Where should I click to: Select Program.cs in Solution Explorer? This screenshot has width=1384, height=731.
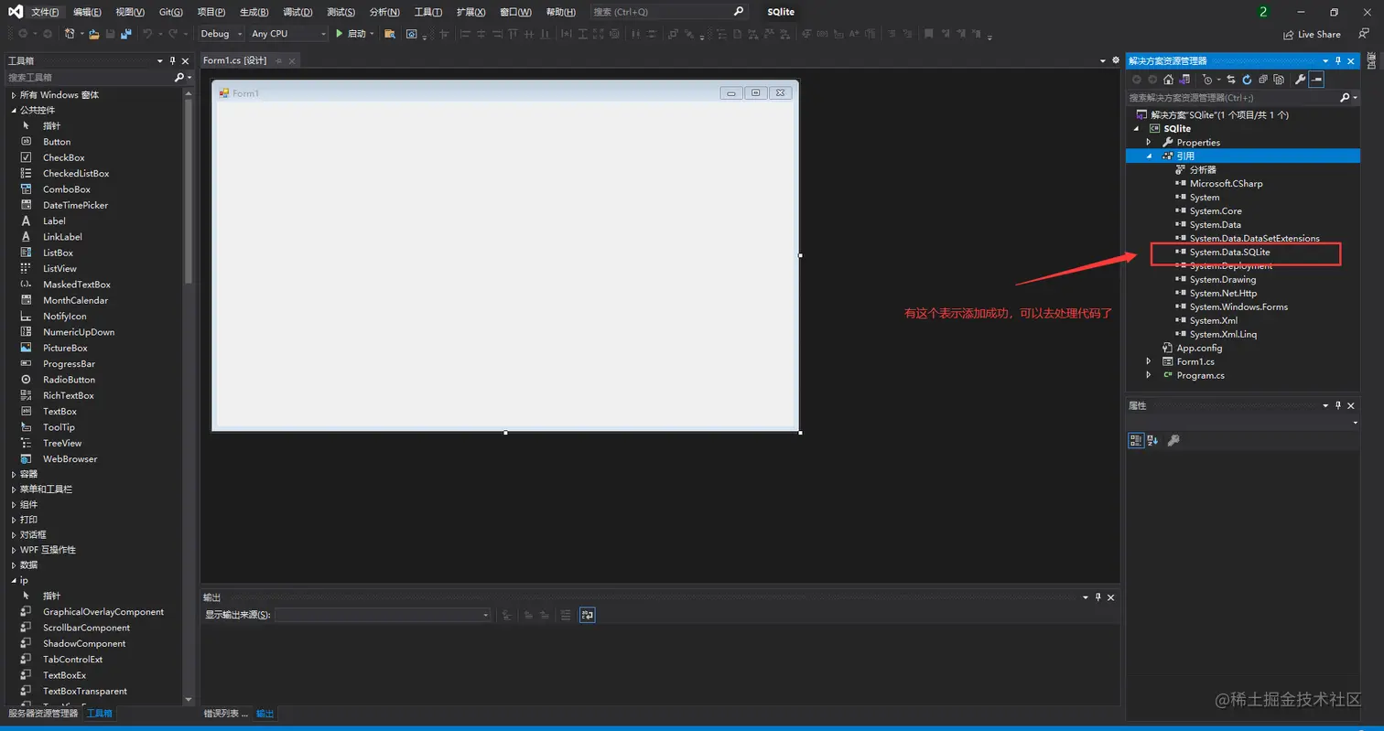[x=1200, y=375]
